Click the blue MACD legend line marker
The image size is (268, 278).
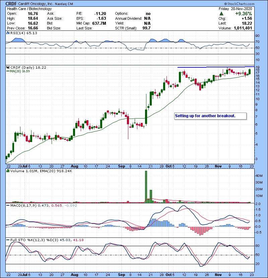(8, 206)
